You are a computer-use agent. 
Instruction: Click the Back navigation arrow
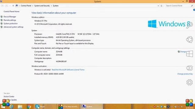coord(2,6)
